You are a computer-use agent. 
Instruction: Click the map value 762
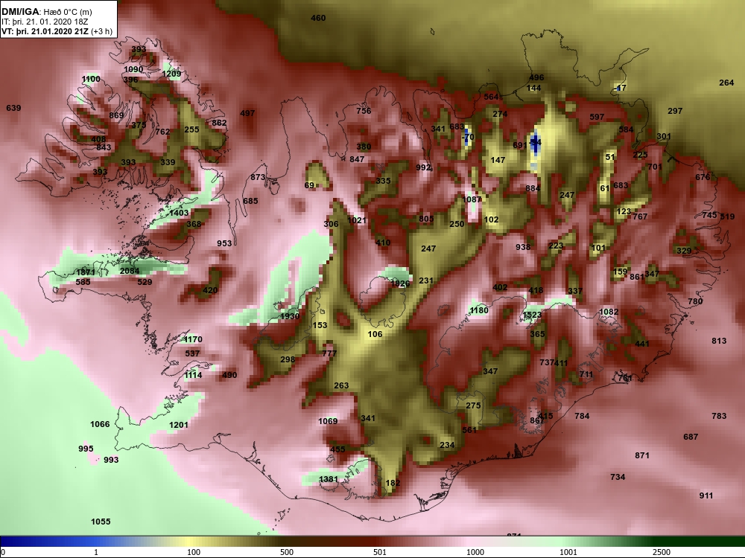(162, 132)
